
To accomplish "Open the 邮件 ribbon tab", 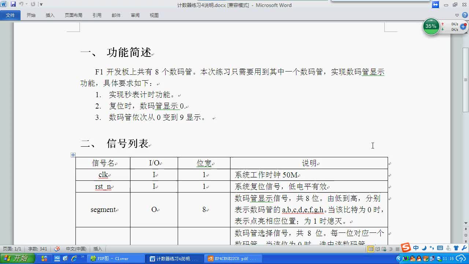I will pos(116,15).
